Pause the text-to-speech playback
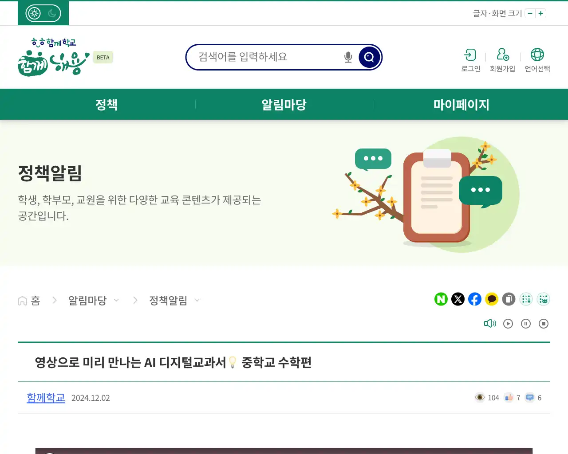Image resolution: width=568 pixels, height=454 pixels. (526, 323)
